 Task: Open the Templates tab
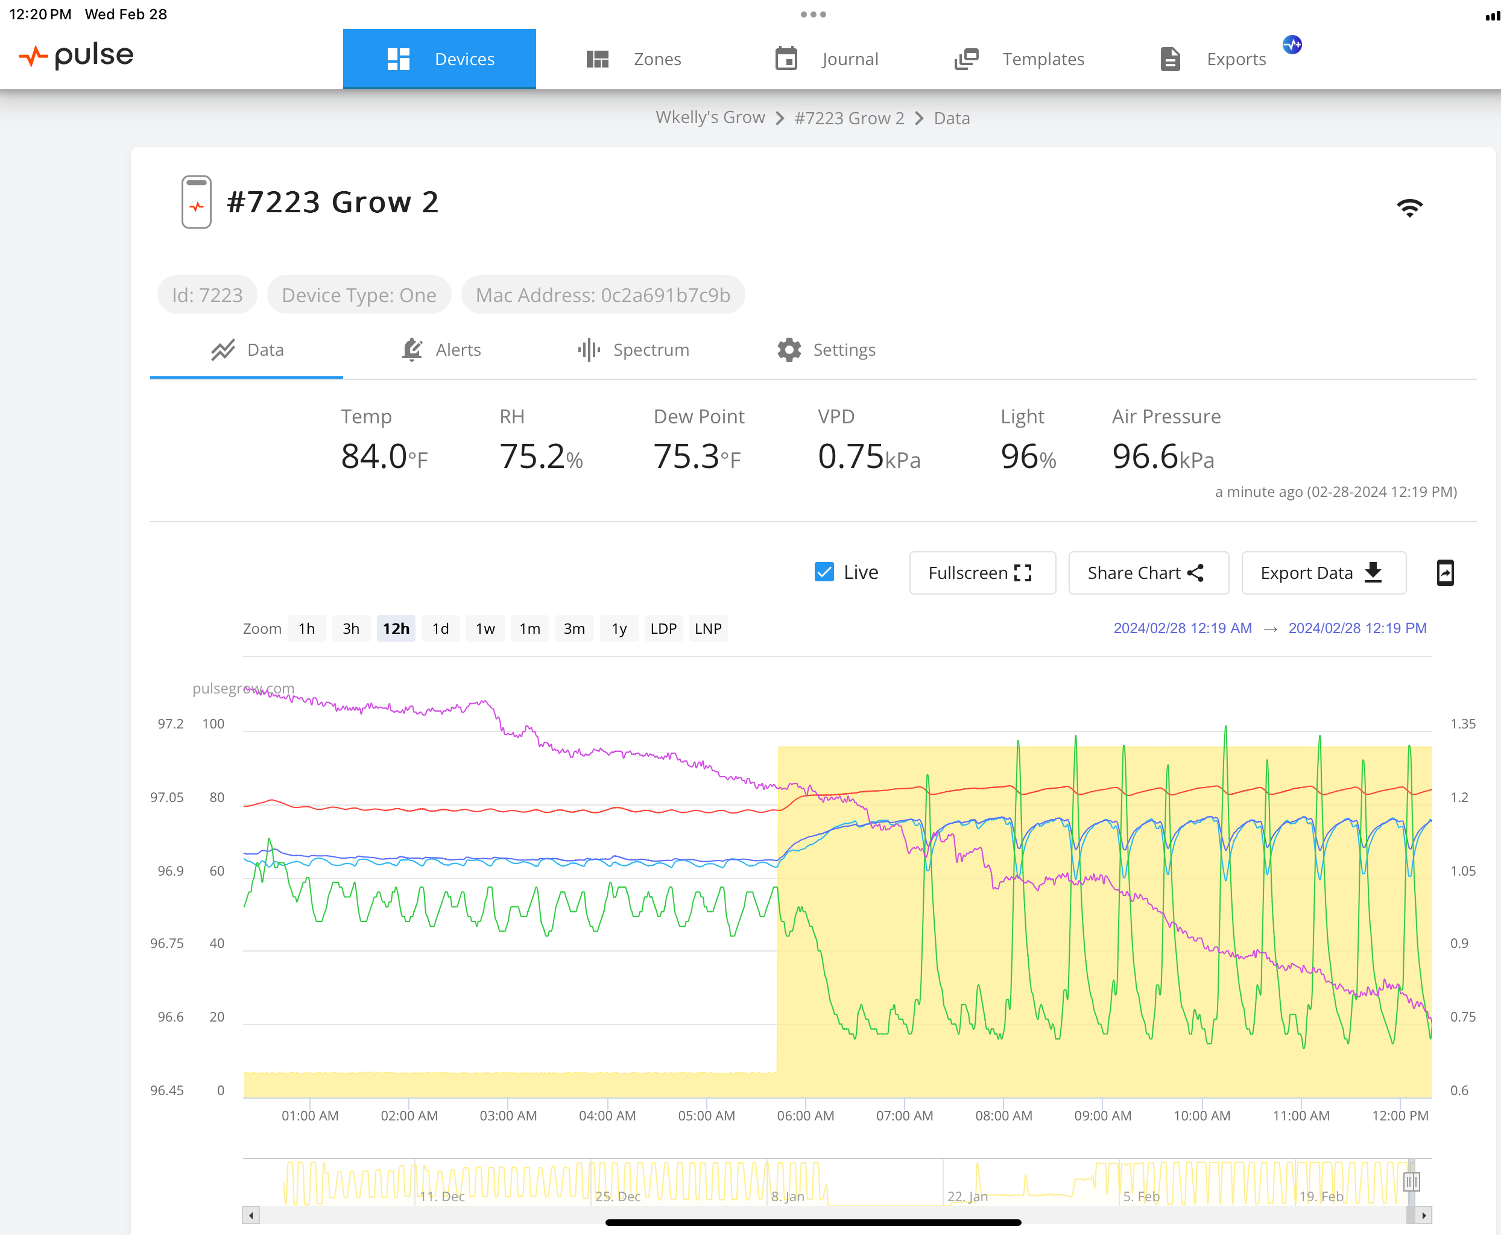coord(1019,59)
